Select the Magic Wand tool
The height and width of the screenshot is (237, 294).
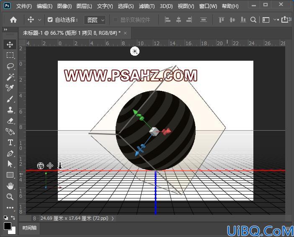pos(10,77)
